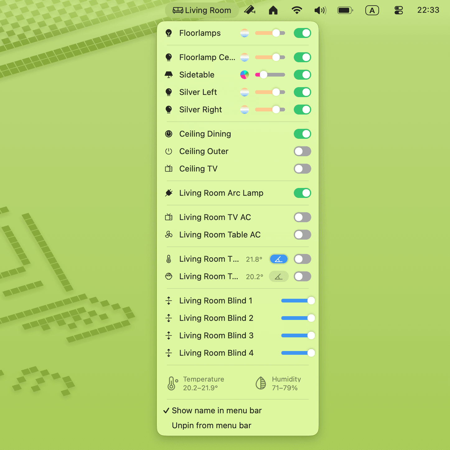This screenshot has width=450, height=450.
Task: Open the Sidetable color wheel swatch
Action: tap(245, 75)
